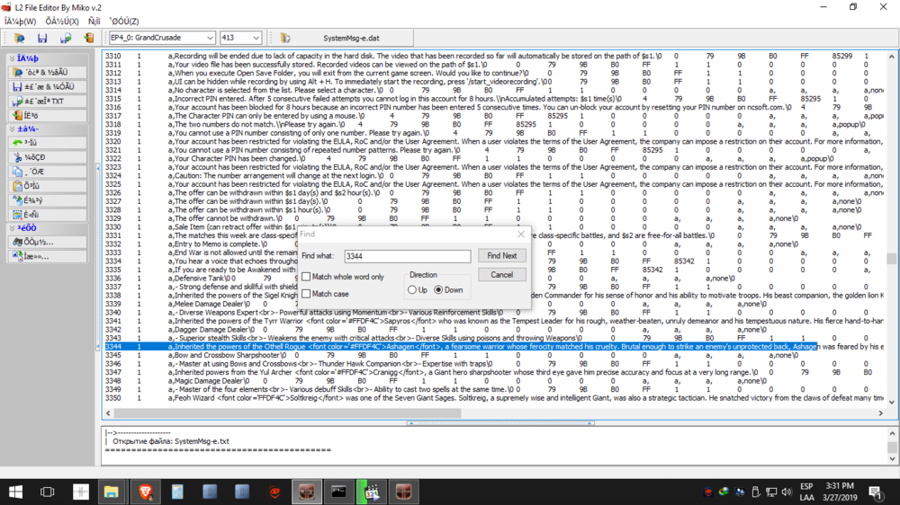Open the menu bar item ending in (W)
Image resolution: width=900 pixels, height=505 pixels.
tap(20, 21)
